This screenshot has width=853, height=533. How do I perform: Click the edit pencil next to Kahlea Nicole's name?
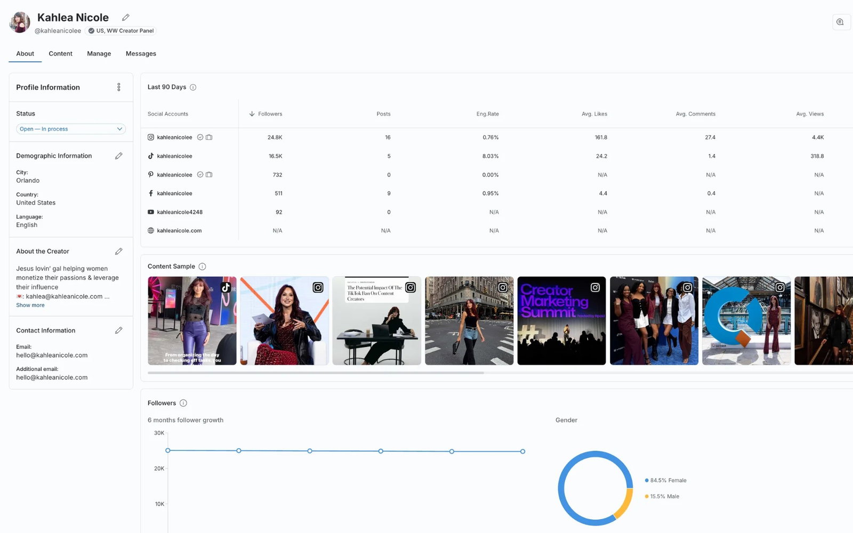(126, 17)
